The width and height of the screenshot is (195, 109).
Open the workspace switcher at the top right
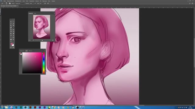click(193, 3)
